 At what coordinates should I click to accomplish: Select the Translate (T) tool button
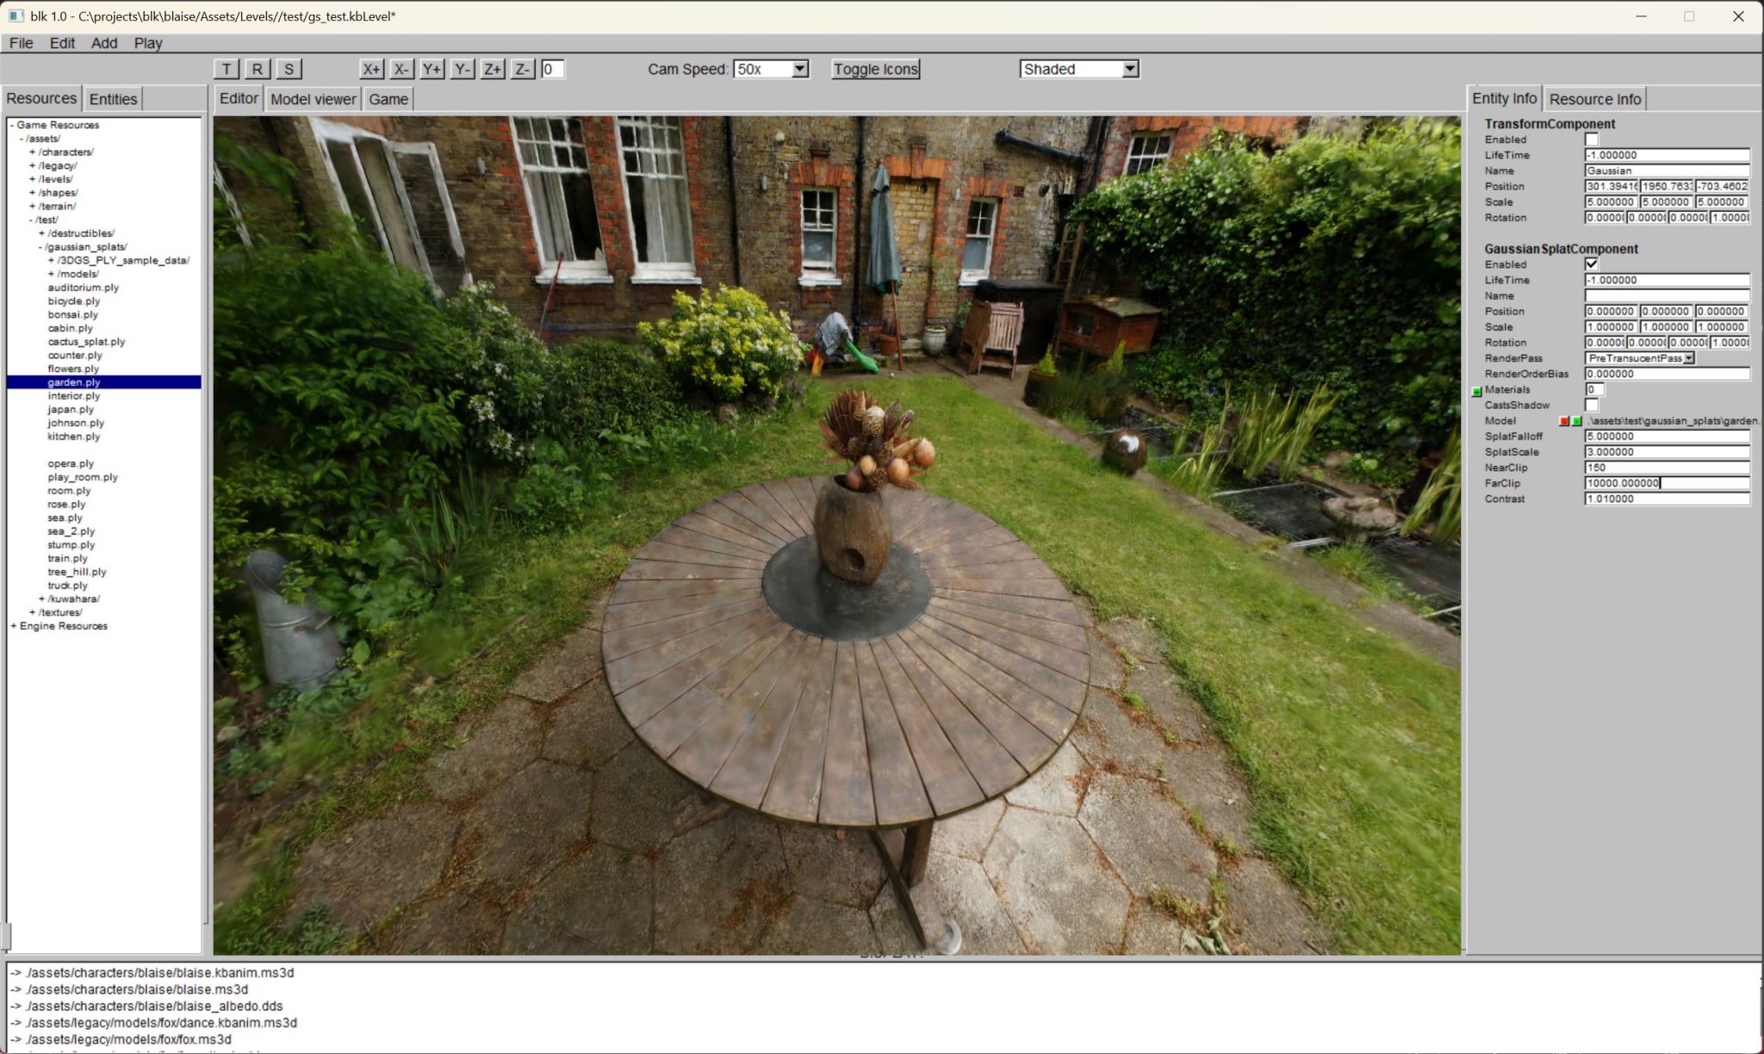click(226, 69)
